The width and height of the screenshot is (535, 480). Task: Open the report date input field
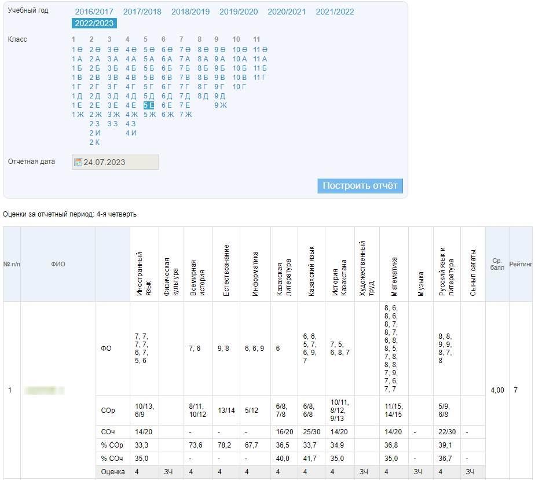point(119,163)
